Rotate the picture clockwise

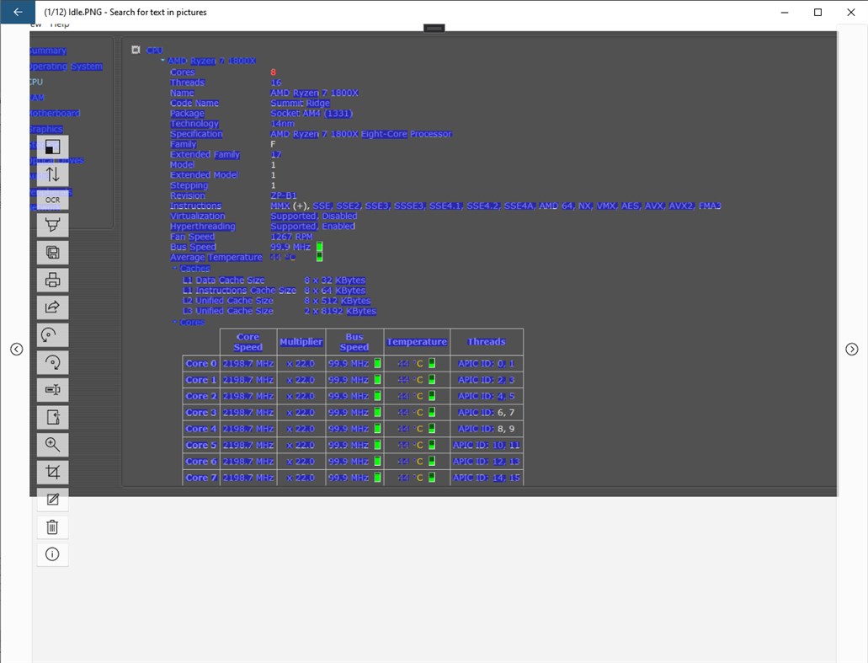pyautogui.click(x=52, y=362)
